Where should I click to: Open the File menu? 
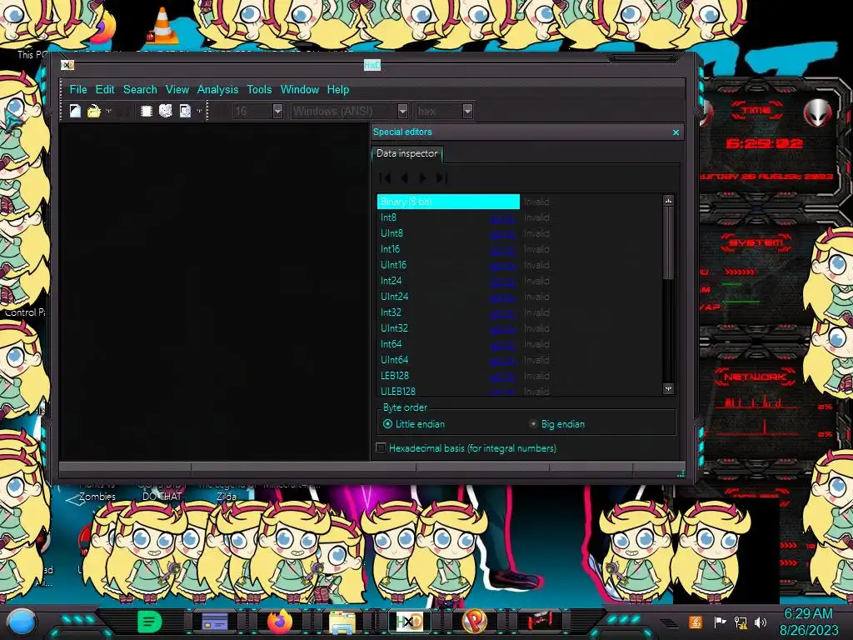[78, 89]
